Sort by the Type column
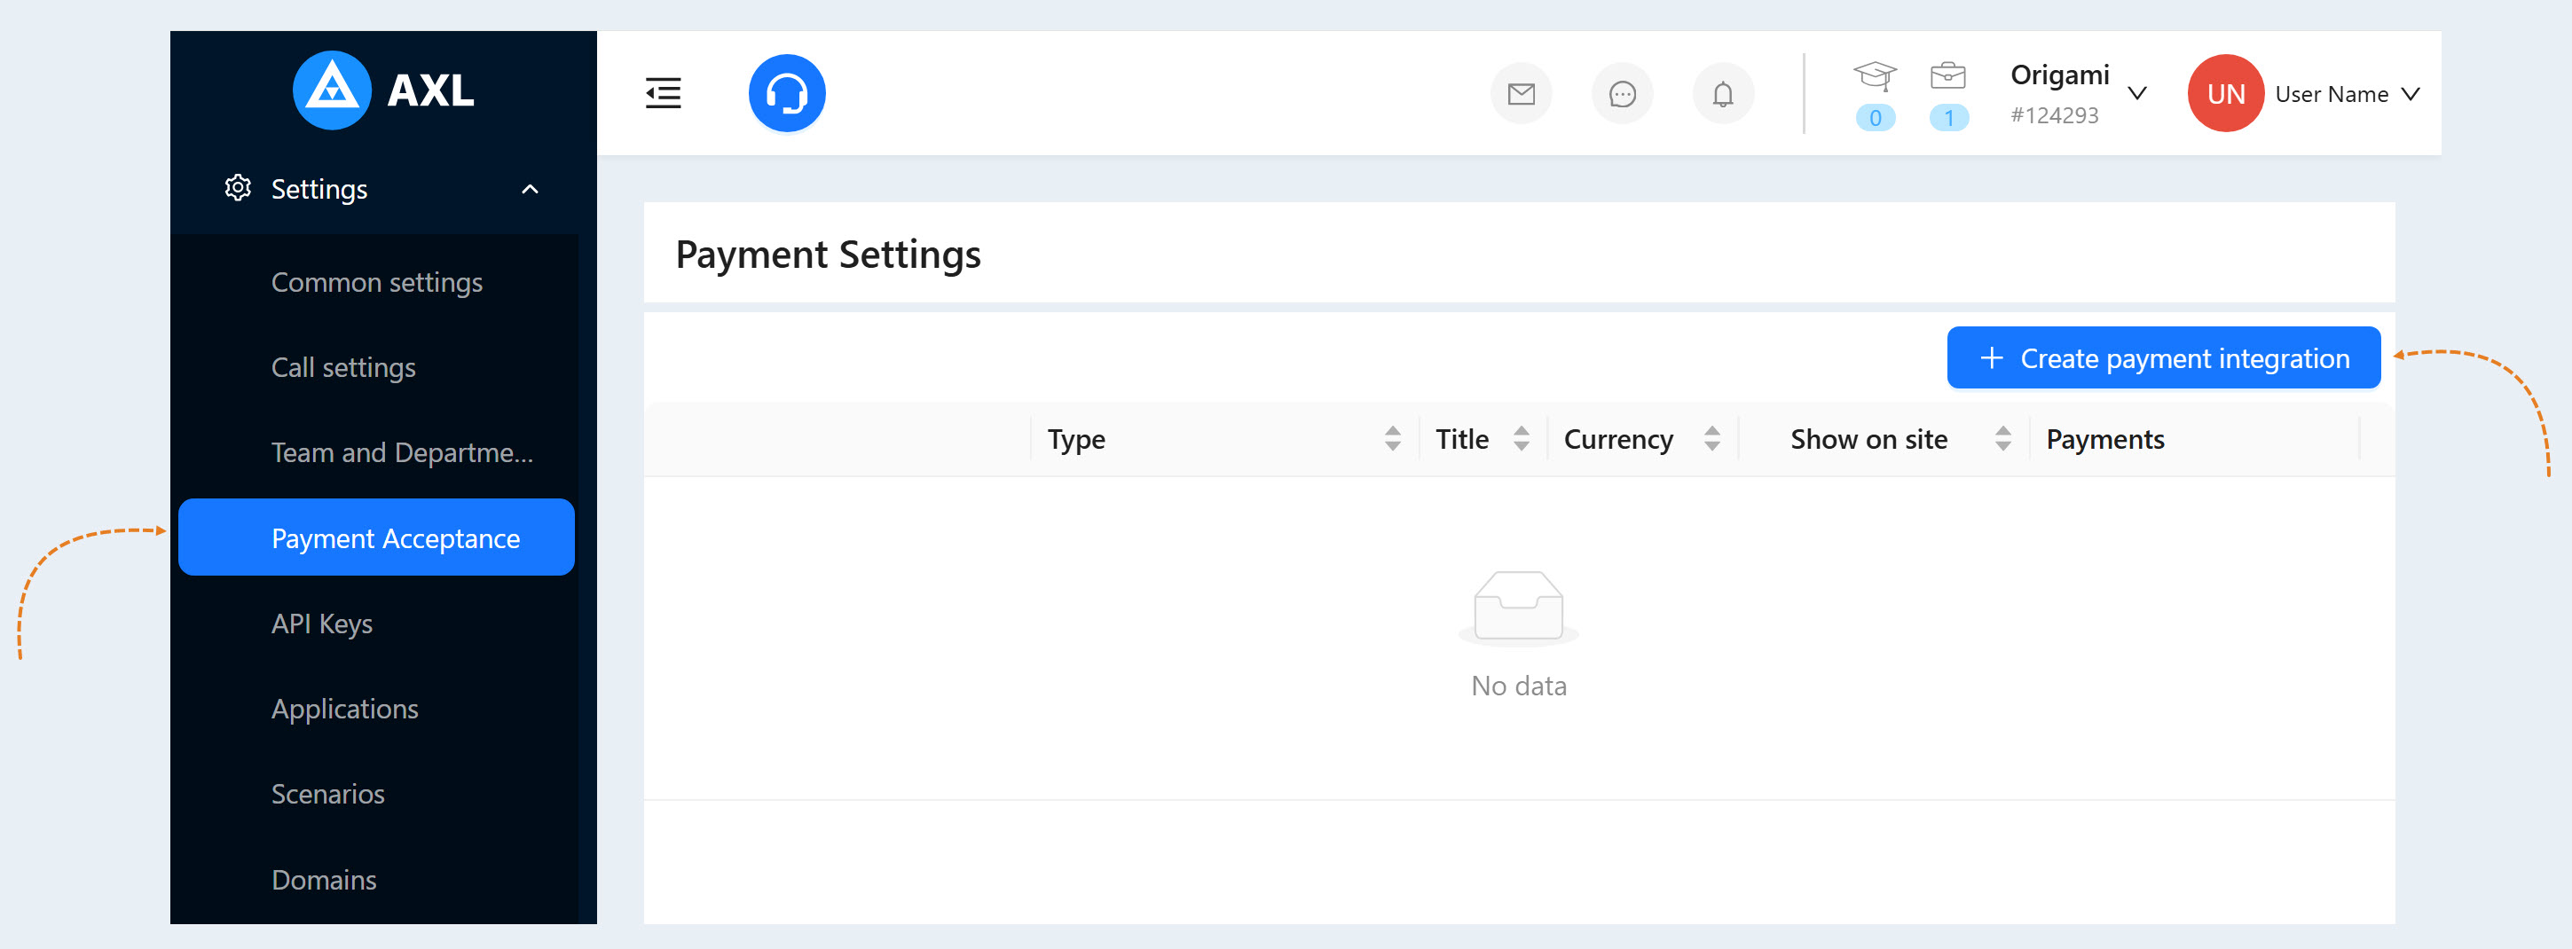Viewport: 2572px width, 949px height. [x=1393, y=439]
